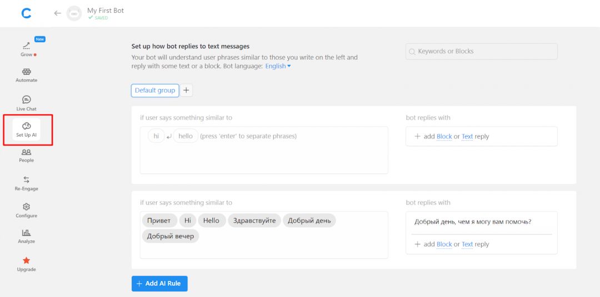Click Block link in first rule reply
Viewport: 600px width, 297px height.
[x=444, y=136]
